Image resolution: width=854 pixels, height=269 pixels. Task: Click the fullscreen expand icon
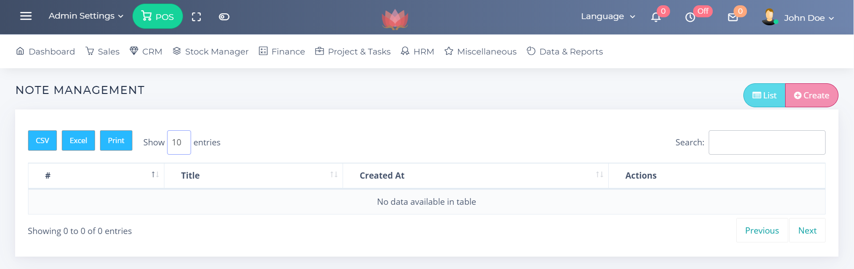coord(196,17)
